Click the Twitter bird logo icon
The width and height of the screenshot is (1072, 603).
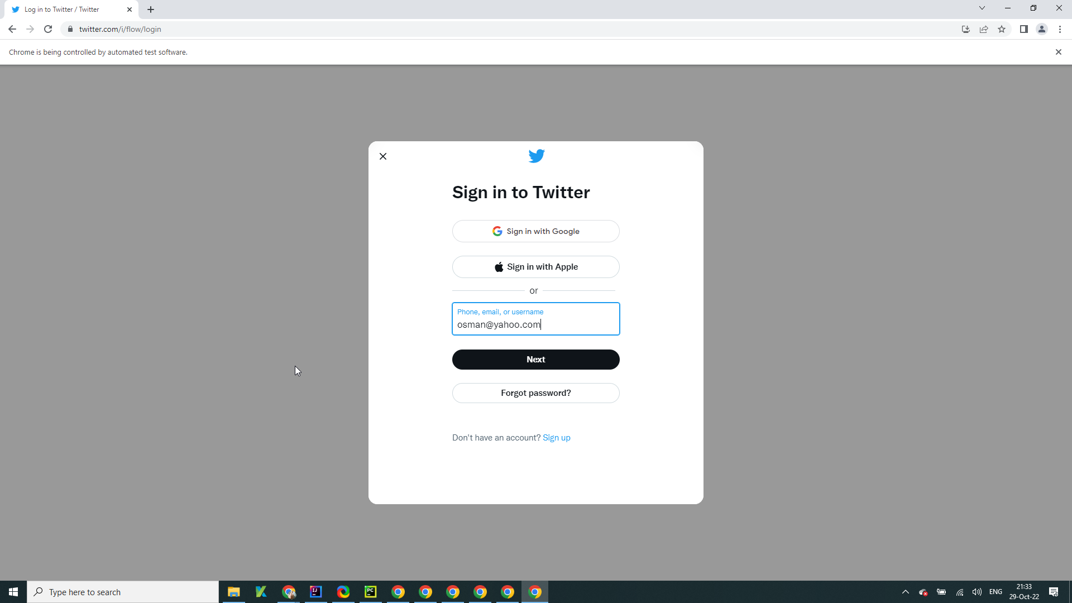(536, 156)
